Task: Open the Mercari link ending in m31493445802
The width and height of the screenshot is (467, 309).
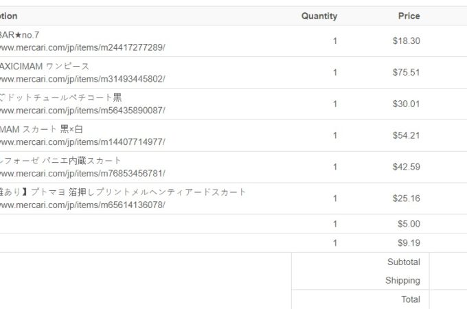Action: tap(82, 79)
